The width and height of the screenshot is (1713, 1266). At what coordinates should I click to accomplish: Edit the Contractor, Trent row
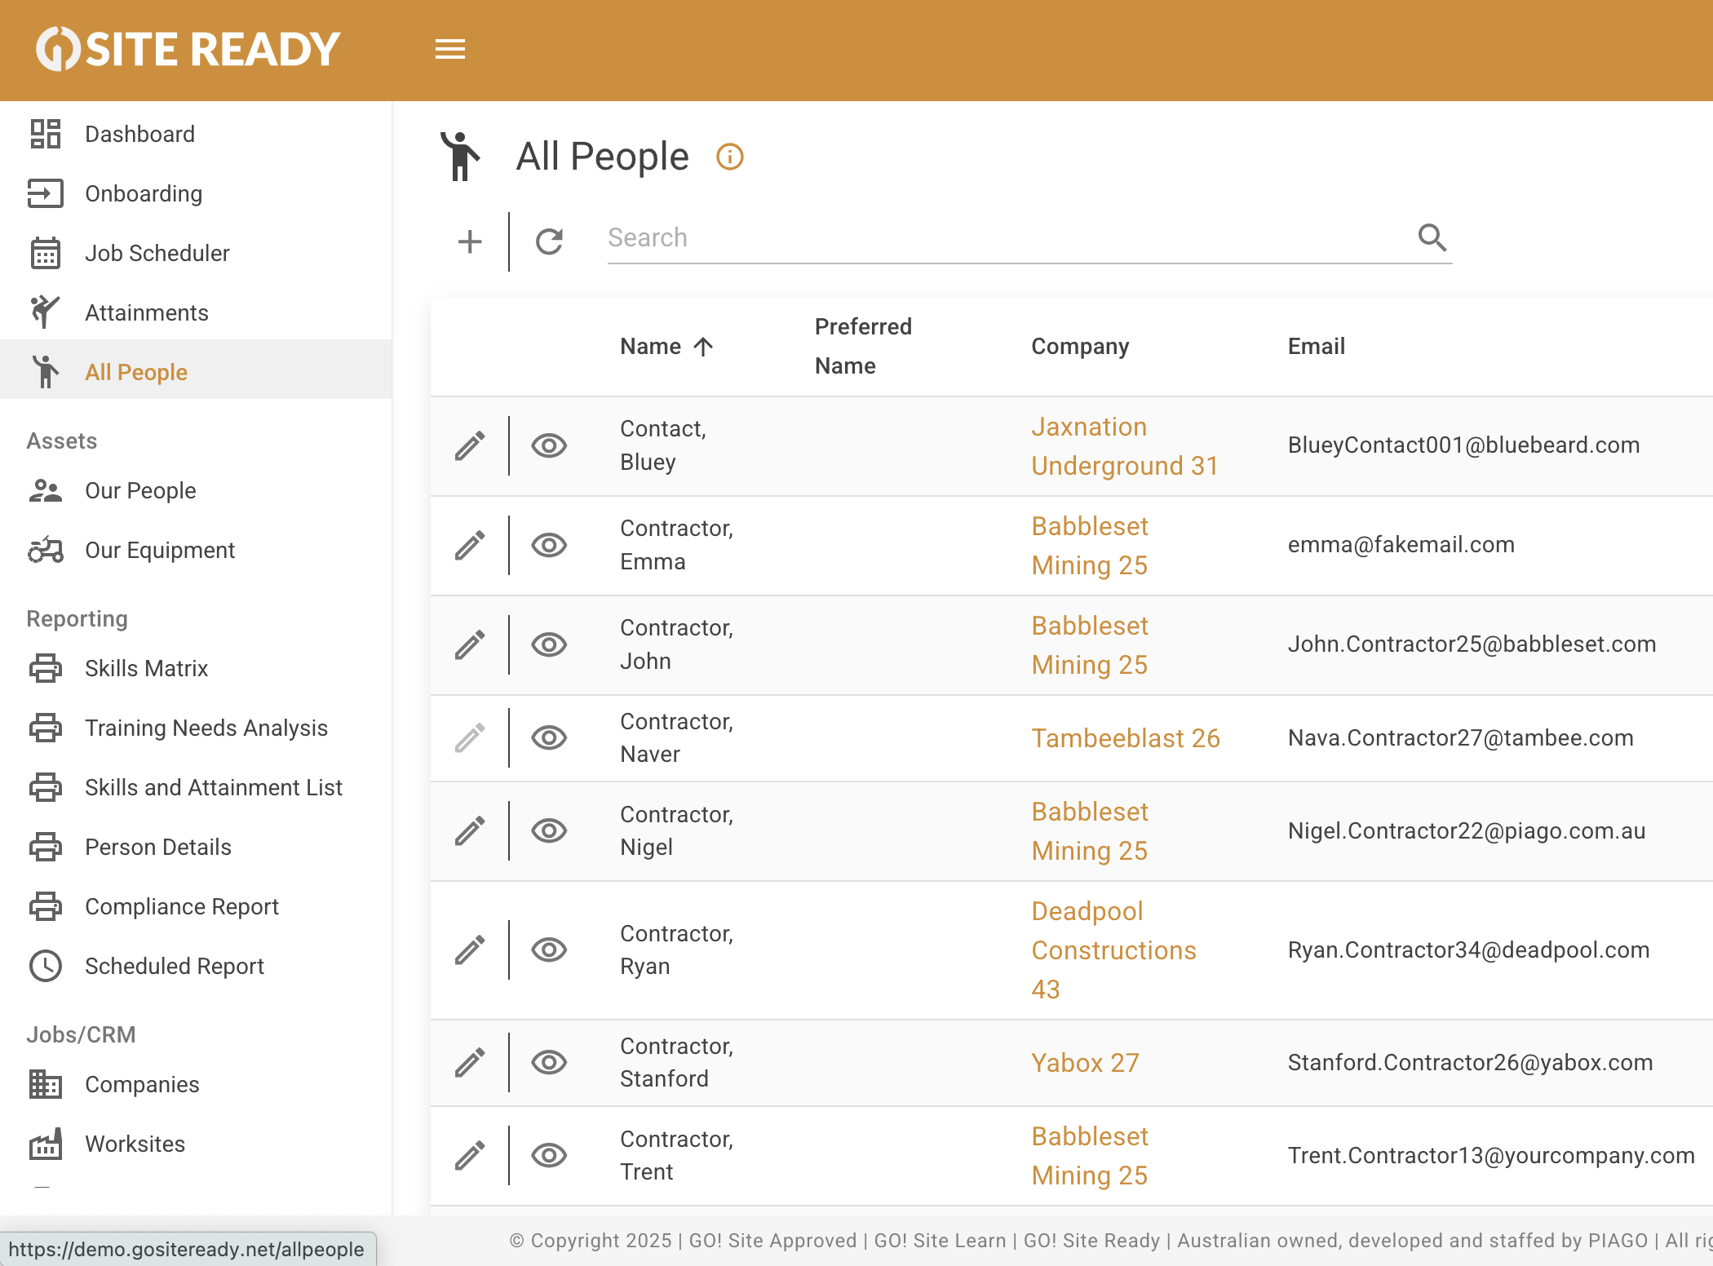470,1155
